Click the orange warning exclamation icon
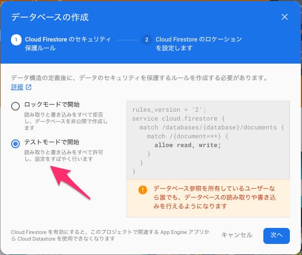 pyautogui.click(x=142, y=190)
